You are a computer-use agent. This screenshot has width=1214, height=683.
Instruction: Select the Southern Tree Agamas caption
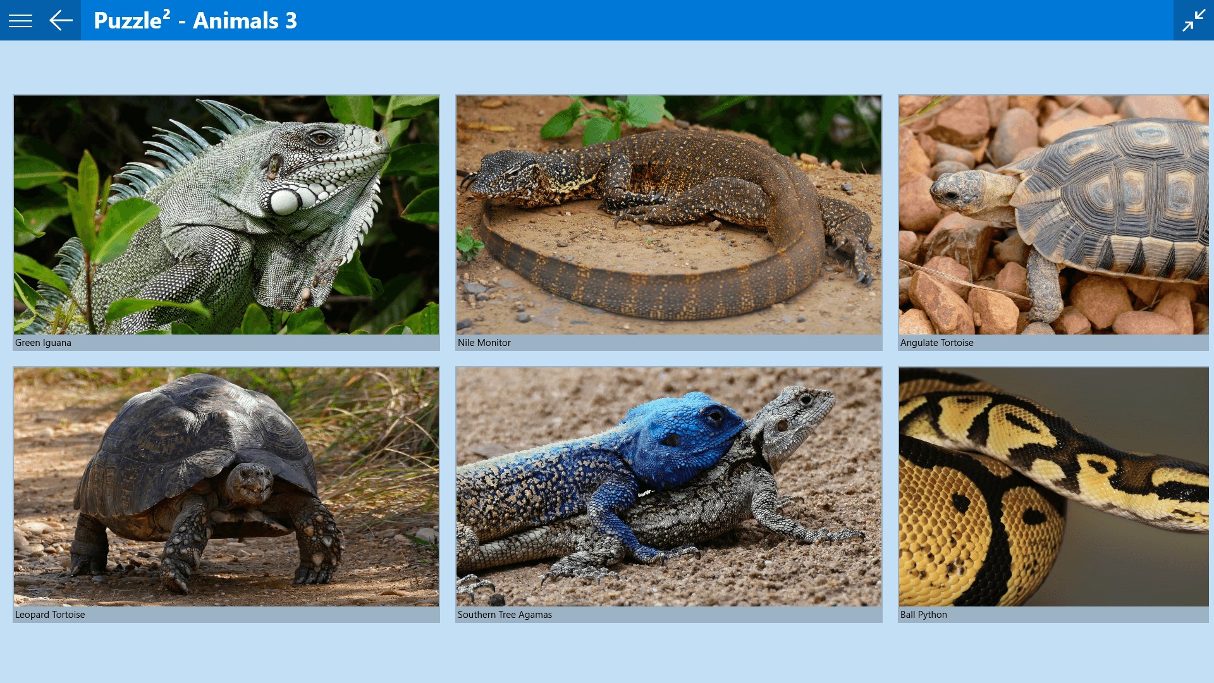tap(505, 615)
